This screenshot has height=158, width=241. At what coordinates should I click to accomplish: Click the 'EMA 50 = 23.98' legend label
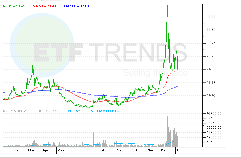click(x=43, y=6)
